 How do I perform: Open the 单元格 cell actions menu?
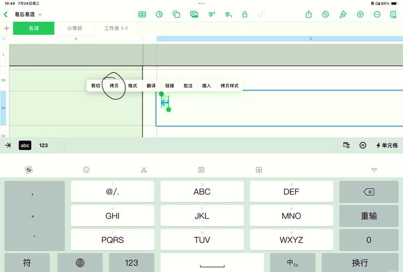tap(387, 145)
